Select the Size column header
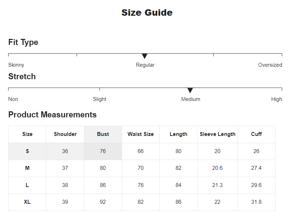The height and width of the screenshot is (213, 290). click(27, 134)
